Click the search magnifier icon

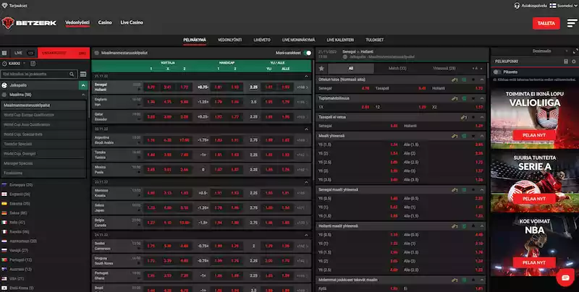point(72,74)
